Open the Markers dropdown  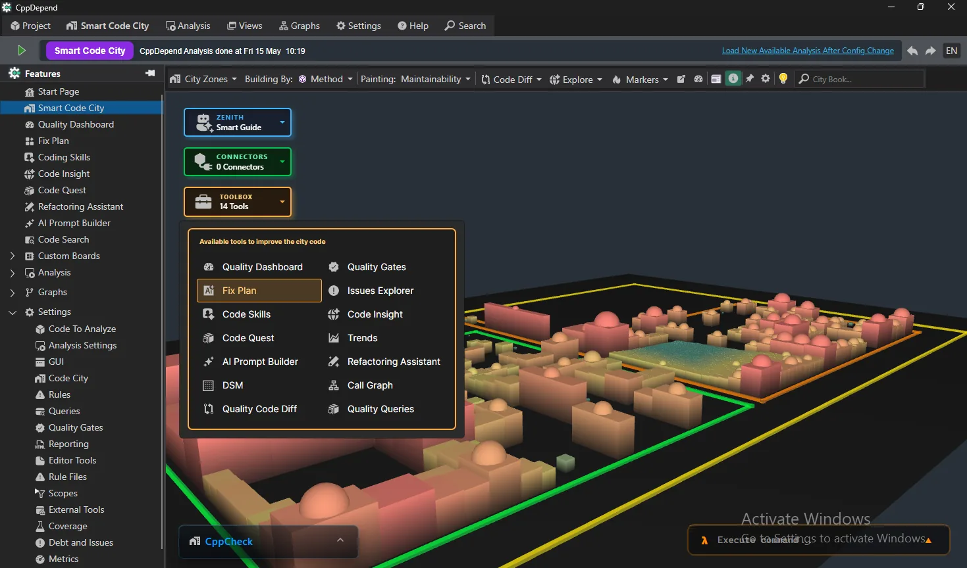(x=640, y=79)
